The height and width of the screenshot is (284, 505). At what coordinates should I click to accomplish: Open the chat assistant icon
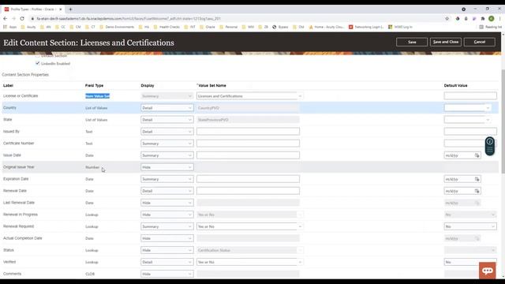(x=488, y=271)
